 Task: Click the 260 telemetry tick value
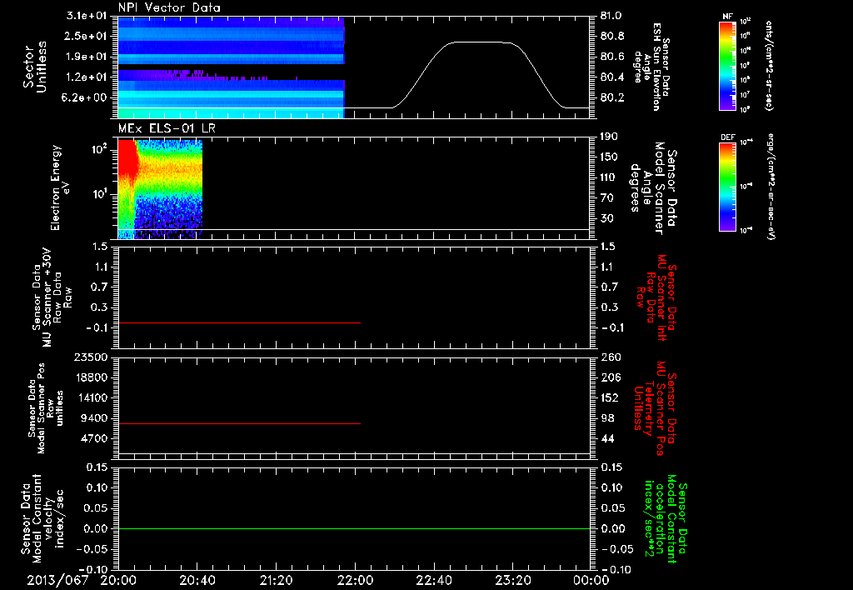[609, 357]
